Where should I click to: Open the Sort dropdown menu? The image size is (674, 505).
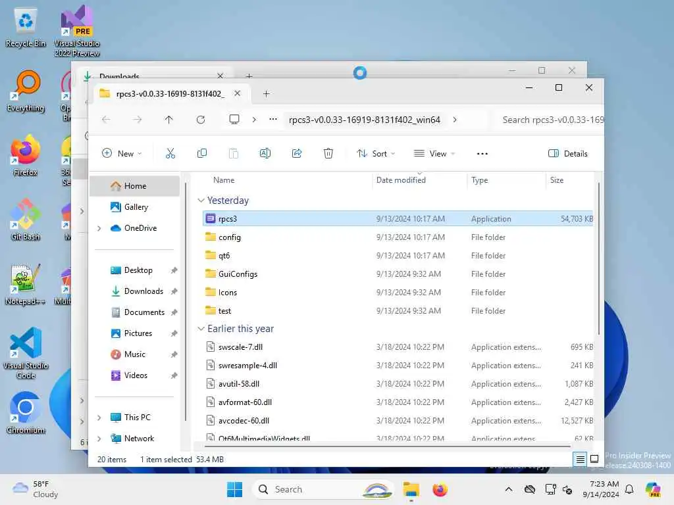click(x=376, y=154)
